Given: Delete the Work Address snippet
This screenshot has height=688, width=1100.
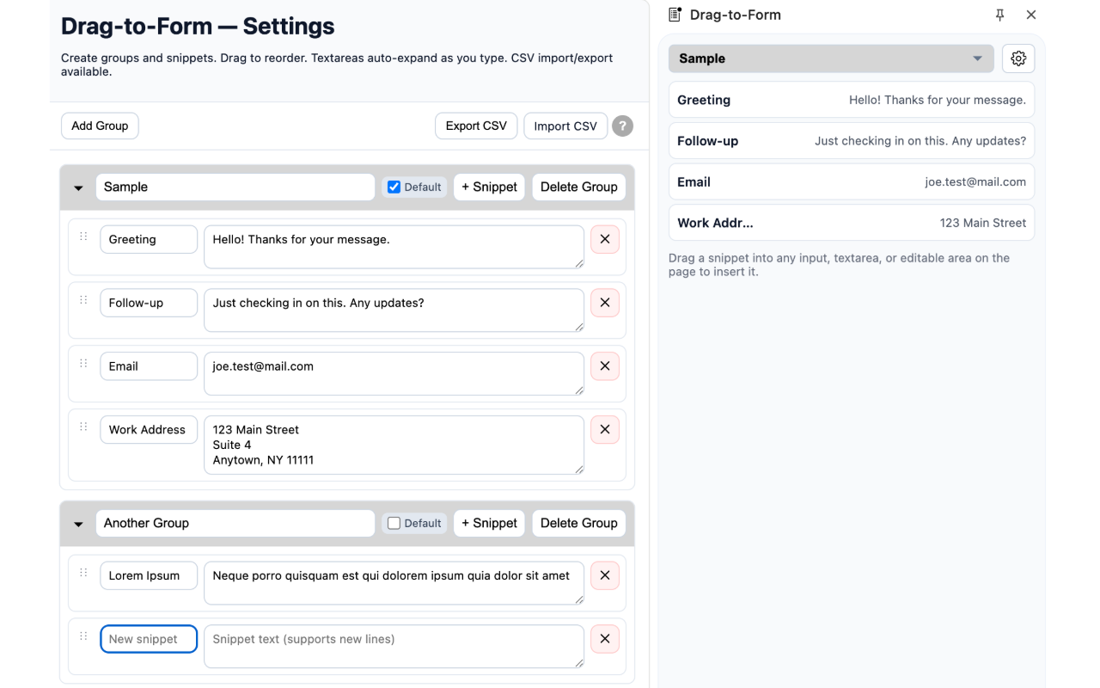Looking at the screenshot, I should [605, 429].
